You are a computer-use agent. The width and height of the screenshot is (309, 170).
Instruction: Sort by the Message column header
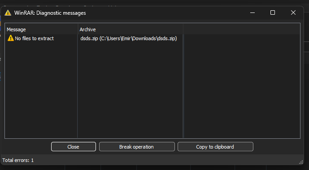tap(42, 29)
